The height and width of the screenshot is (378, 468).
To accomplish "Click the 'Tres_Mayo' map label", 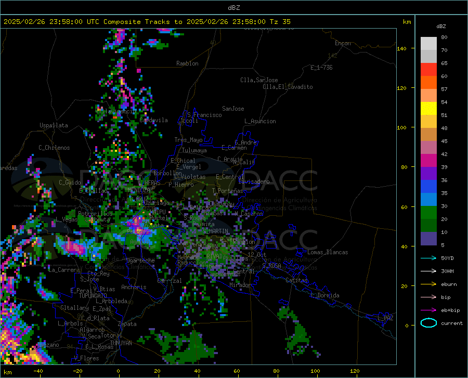I will pyautogui.click(x=188, y=140).
